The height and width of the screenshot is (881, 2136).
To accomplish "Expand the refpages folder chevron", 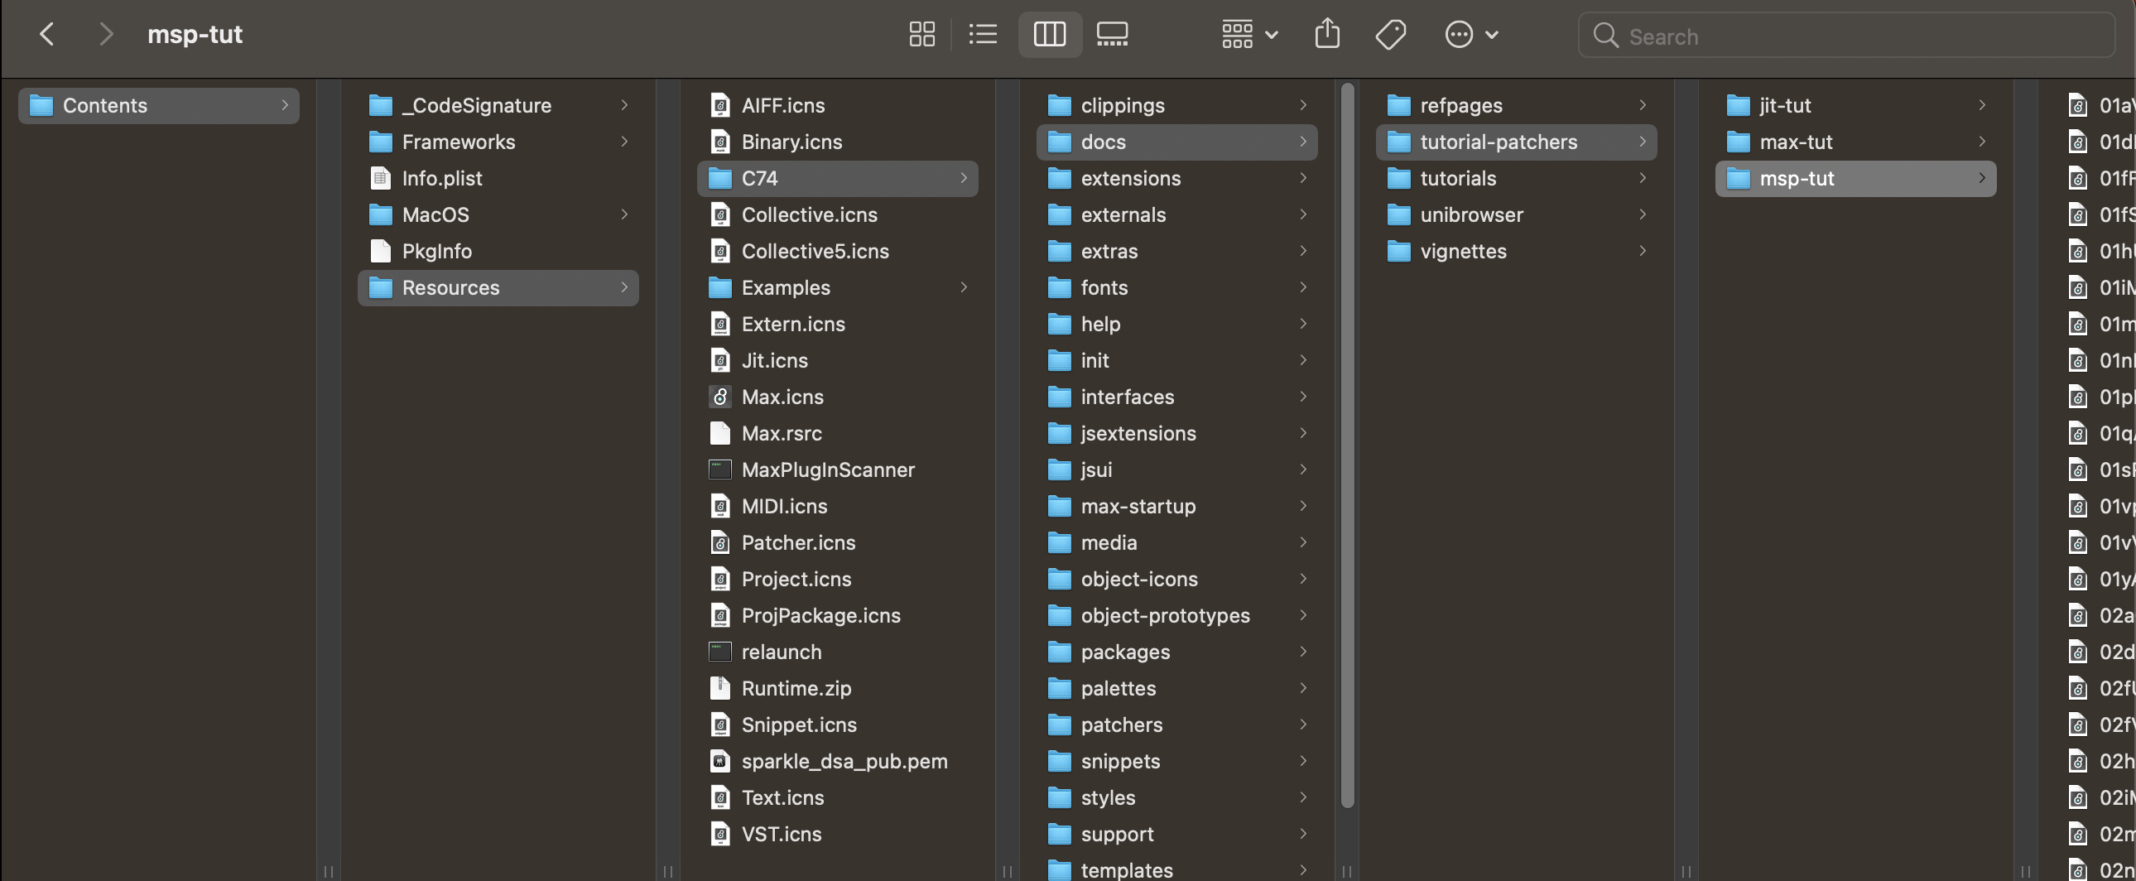I will (x=1642, y=105).
